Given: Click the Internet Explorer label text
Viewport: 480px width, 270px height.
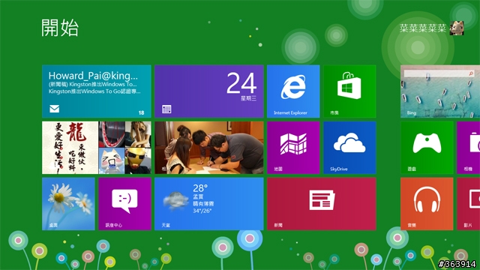Looking at the screenshot, I should pos(290,112).
